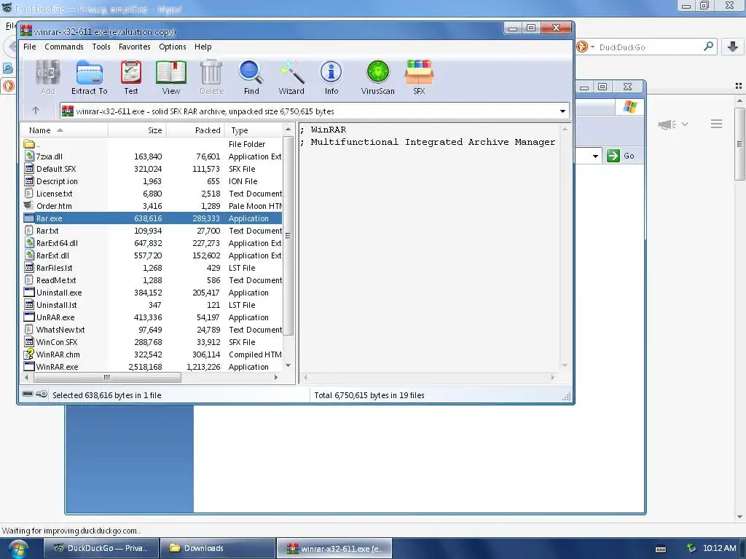746x559 pixels.
Task: Sort file list by Packed column
Action: click(195, 130)
